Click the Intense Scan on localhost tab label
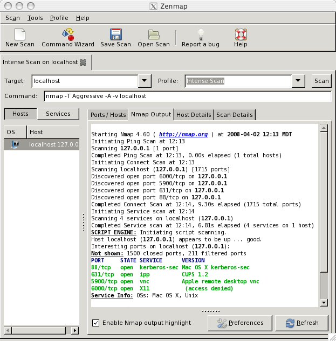336x341 pixels. pyautogui.click(x=40, y=62)
